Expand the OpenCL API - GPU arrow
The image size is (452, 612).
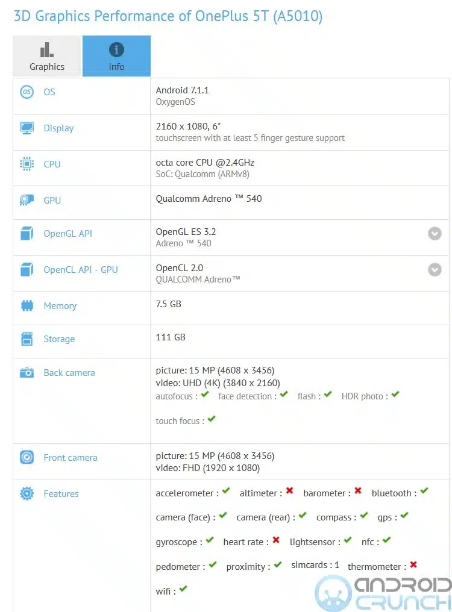click(435, 270)
